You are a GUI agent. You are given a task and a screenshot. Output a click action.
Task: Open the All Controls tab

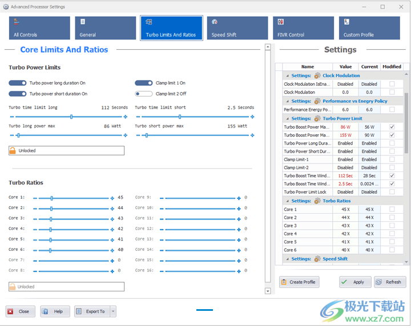click(39, 28)
